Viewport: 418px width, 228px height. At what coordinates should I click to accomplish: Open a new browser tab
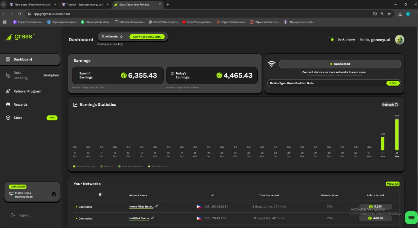point(168,5)
